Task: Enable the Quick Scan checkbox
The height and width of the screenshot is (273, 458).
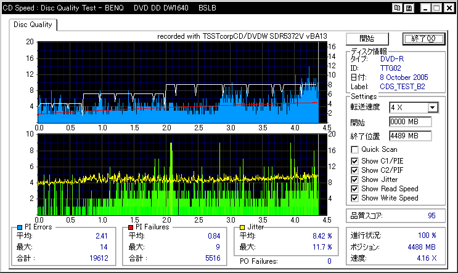Action: tap(354, 149)
